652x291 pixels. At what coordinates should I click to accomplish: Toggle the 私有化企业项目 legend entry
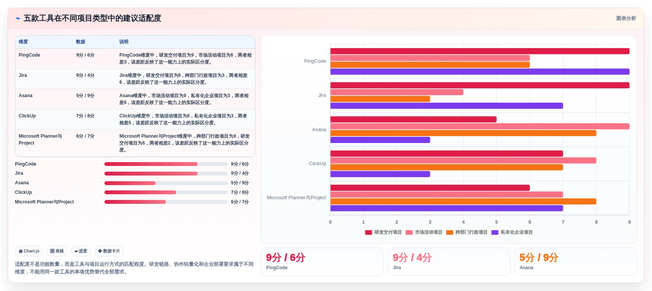(x=512, y=232)
